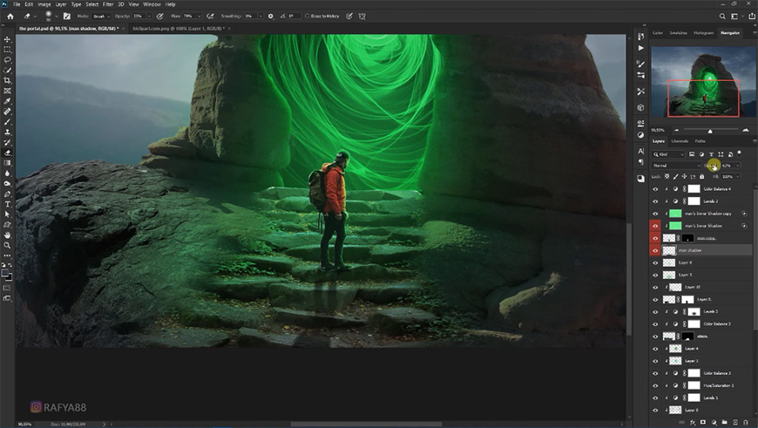The width and height of the screenshot is (758, 428).
Task: Toggle the lock all button
Action: click(701, 177)
